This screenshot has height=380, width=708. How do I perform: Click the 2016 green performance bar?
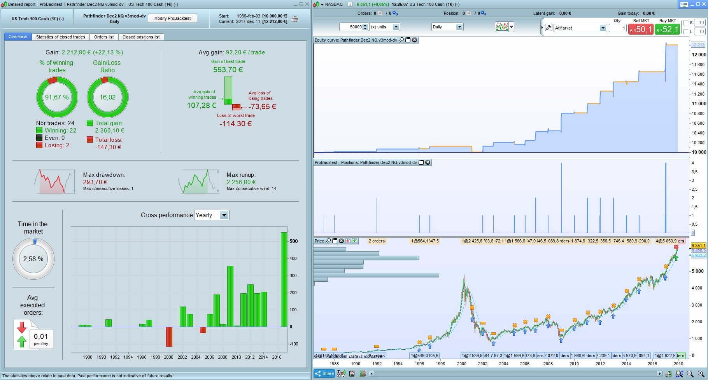coord(284,280)
